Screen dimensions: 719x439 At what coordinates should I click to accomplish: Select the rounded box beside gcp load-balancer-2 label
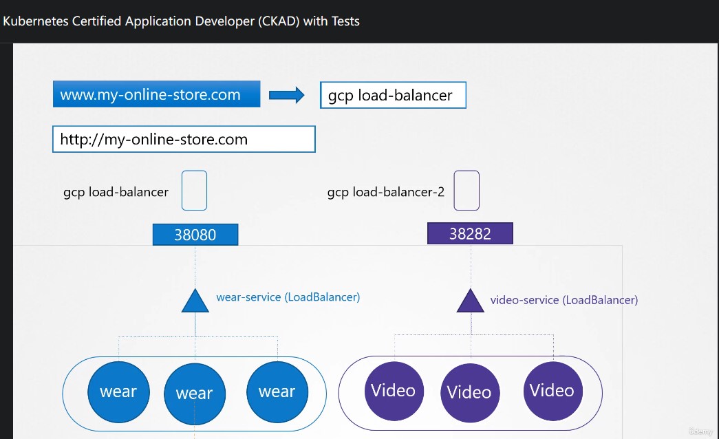466,191
